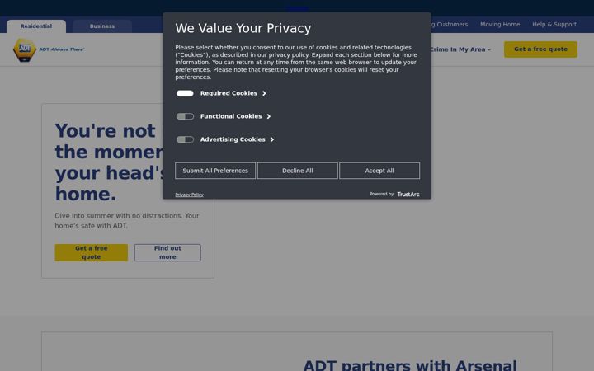Click the ADT hexagon logo
594x371 pixels.
[x=25, y=49]
